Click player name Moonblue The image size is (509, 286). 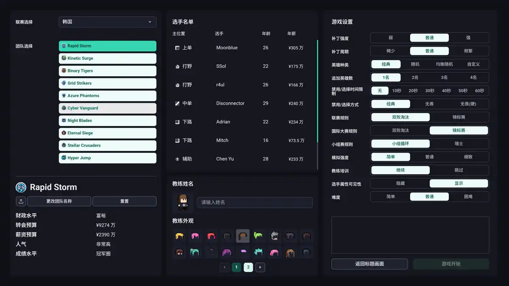(x=227, y=48)
